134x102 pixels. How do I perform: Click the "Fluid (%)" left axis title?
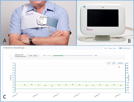(x=11, y=78)
